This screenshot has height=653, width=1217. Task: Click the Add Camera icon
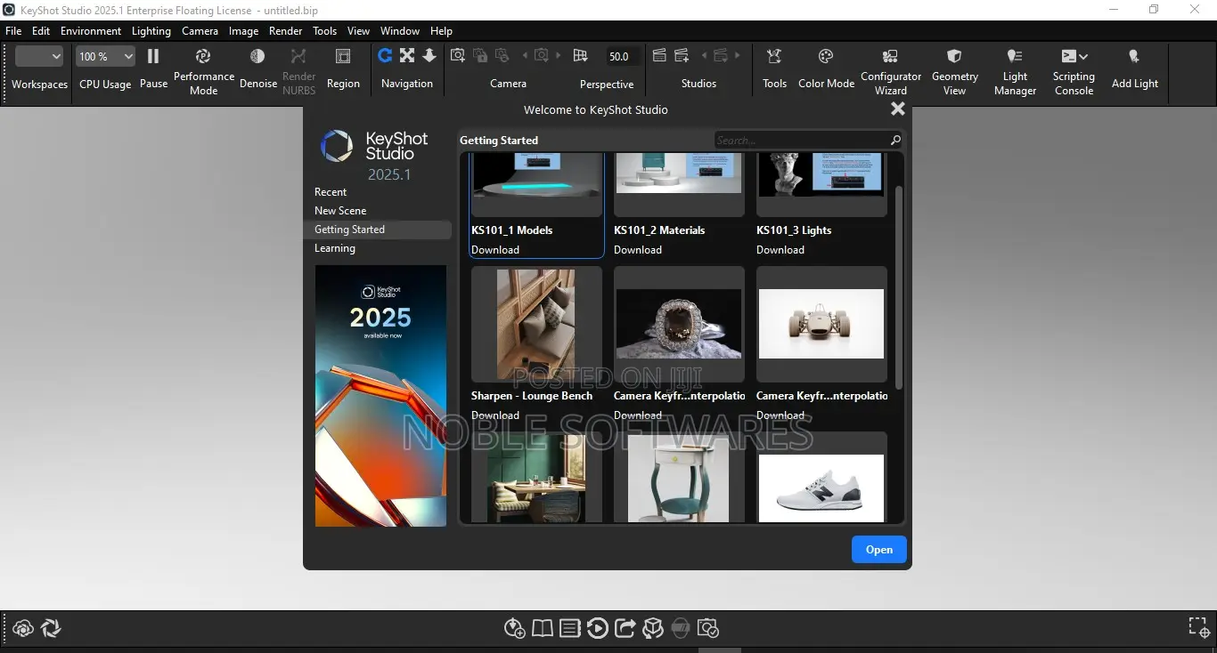(x=458, y=56)
